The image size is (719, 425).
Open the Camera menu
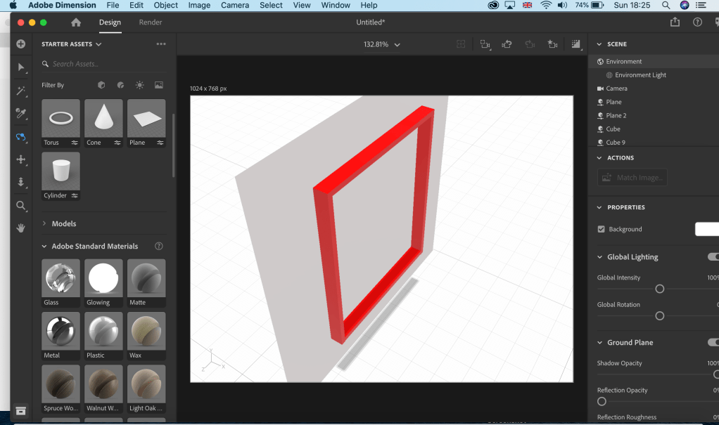pos(234,5)
